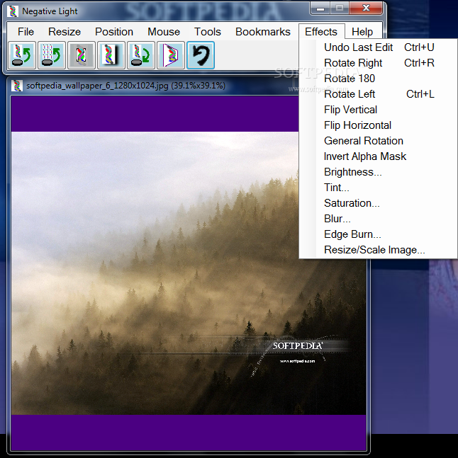
Task: Click the open multiple images toolbar icon
Action: (52, 55)
